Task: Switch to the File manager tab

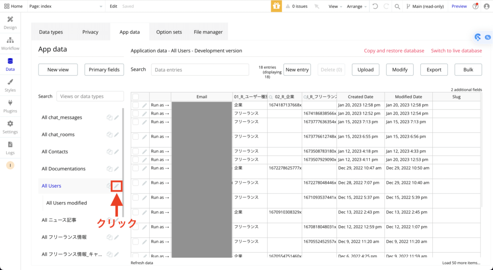Action: 208,32
